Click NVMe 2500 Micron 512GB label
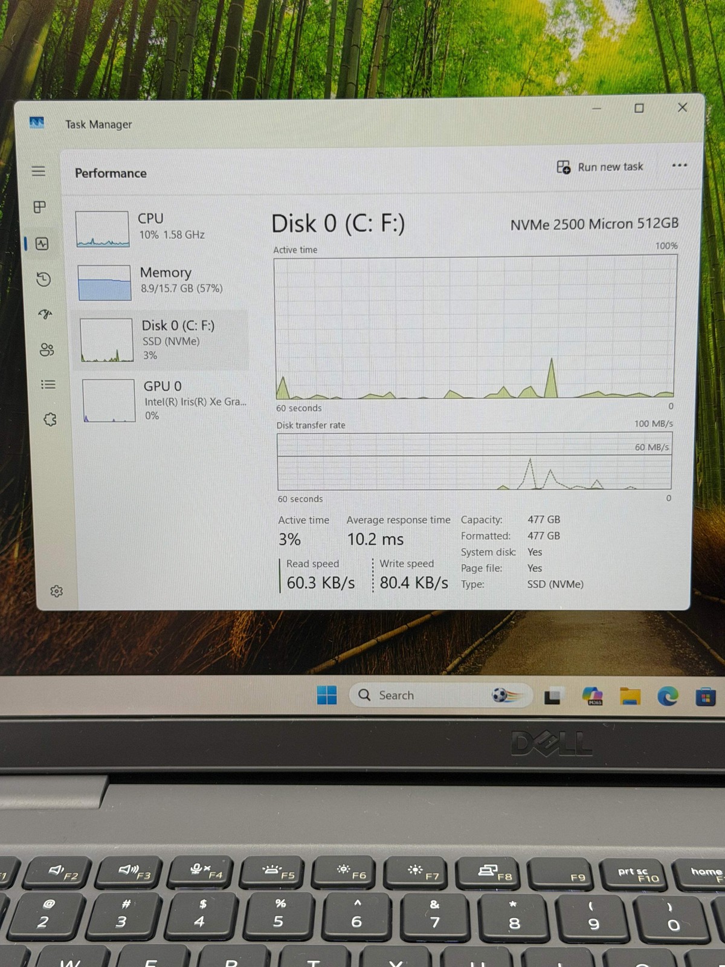725x967 pixels. [x=594, y=224]
